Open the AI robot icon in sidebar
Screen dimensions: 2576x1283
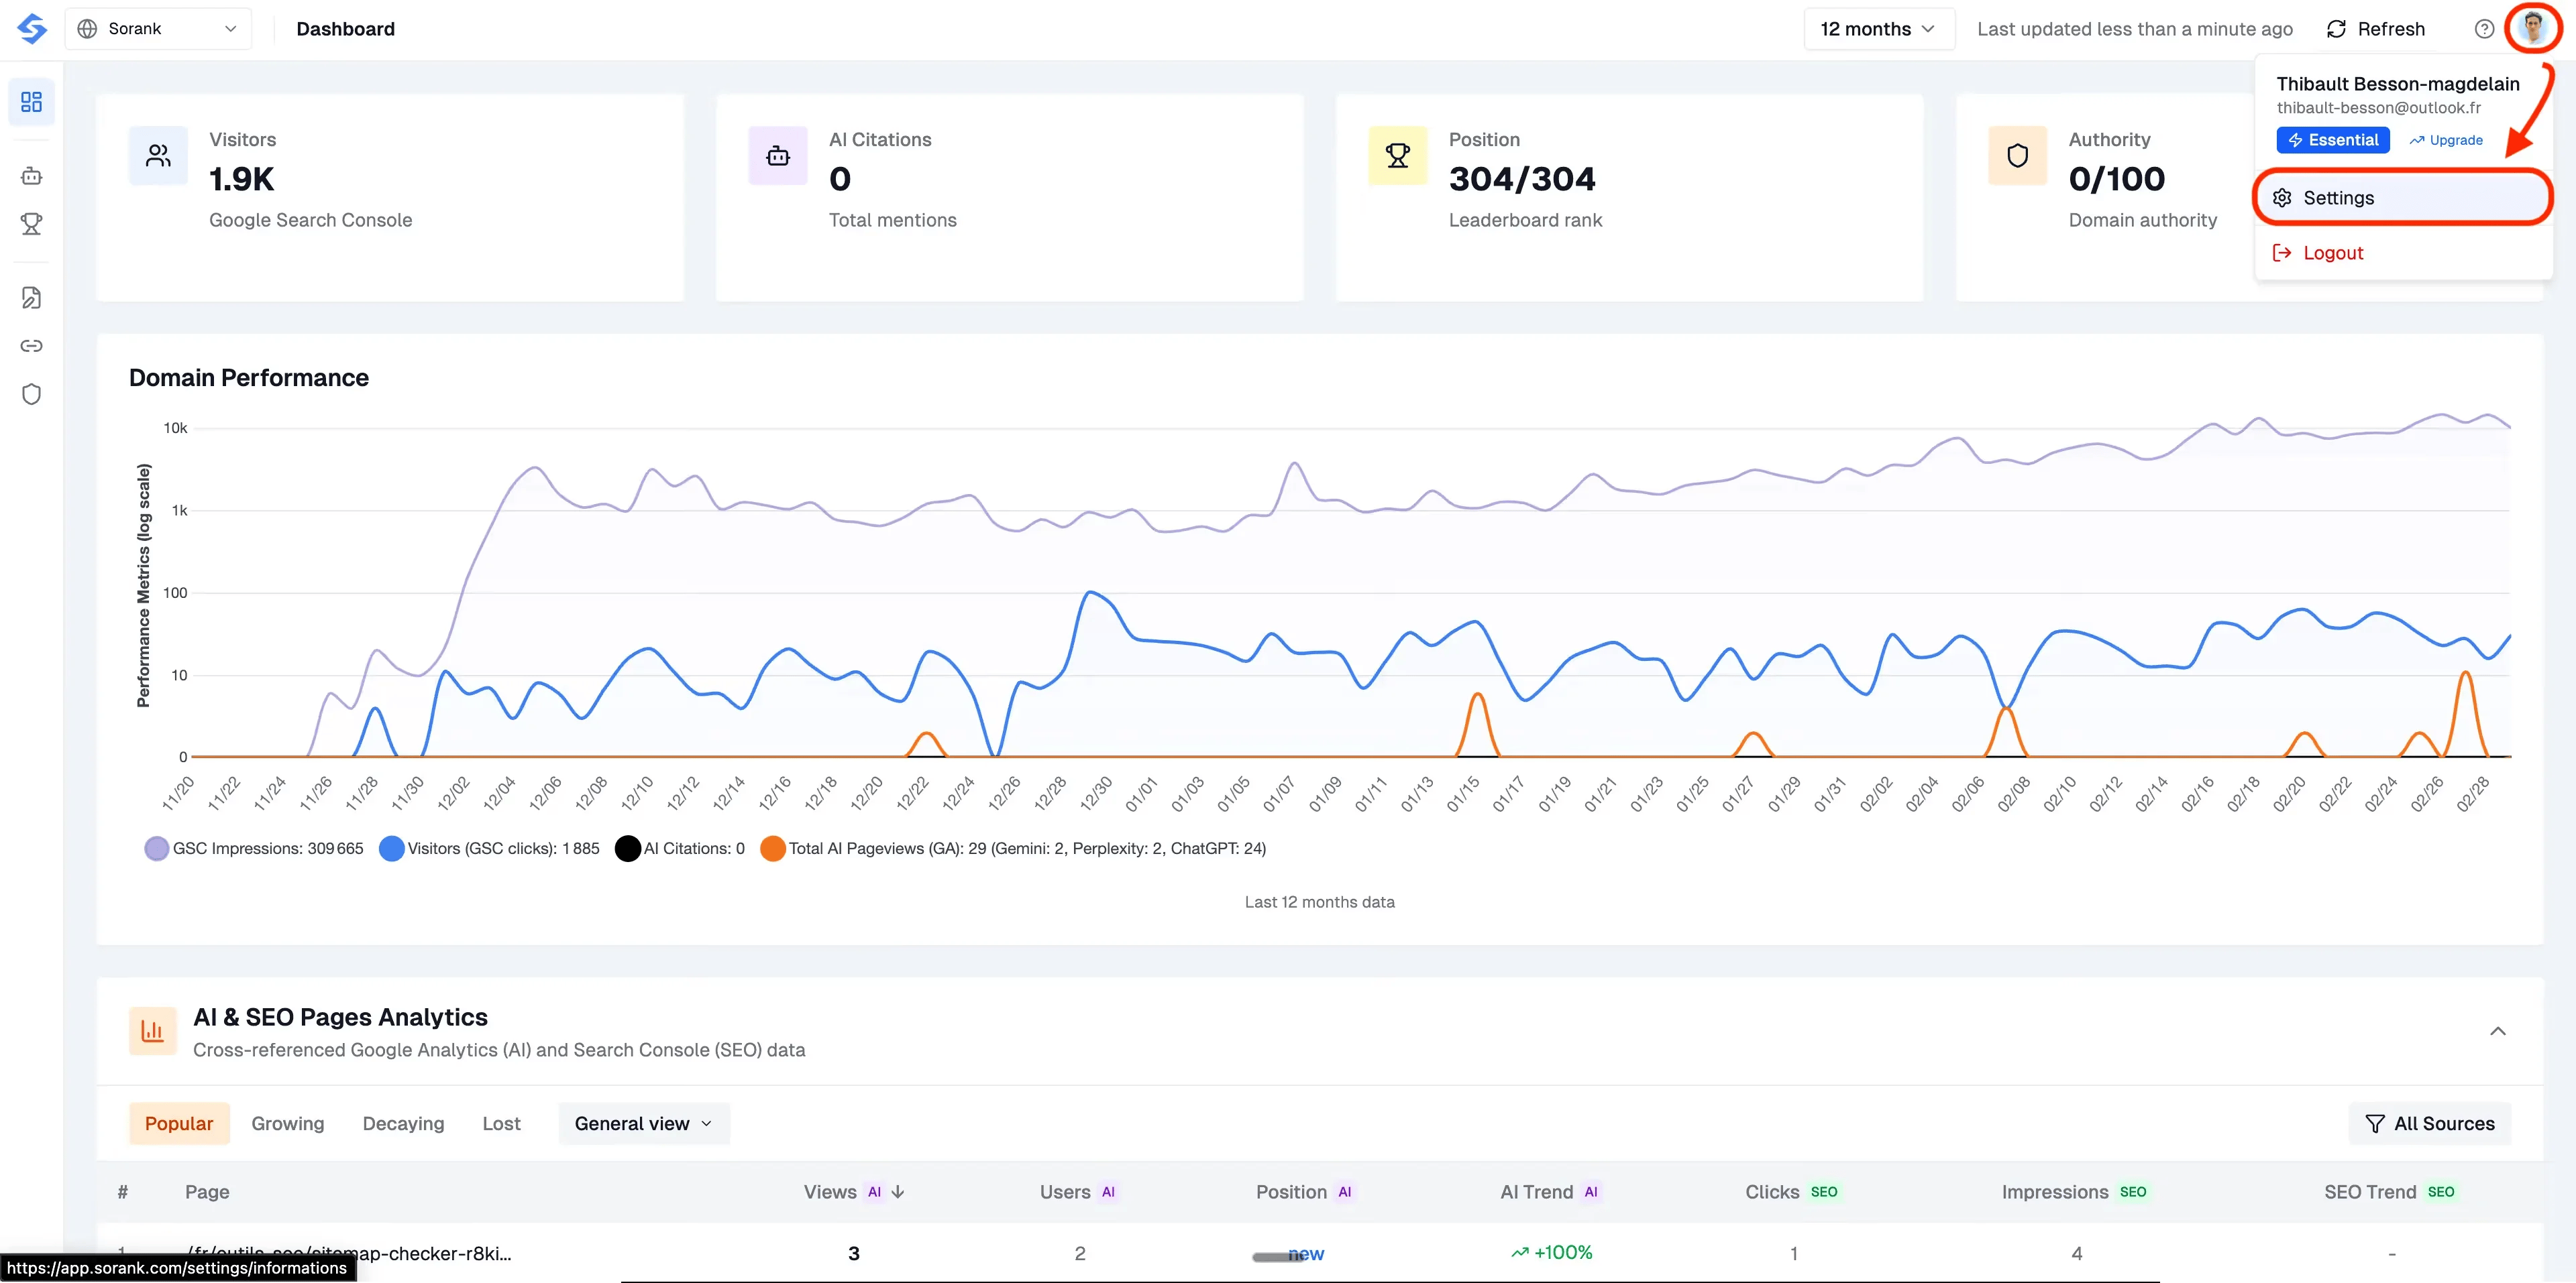[x=31, y=176]
